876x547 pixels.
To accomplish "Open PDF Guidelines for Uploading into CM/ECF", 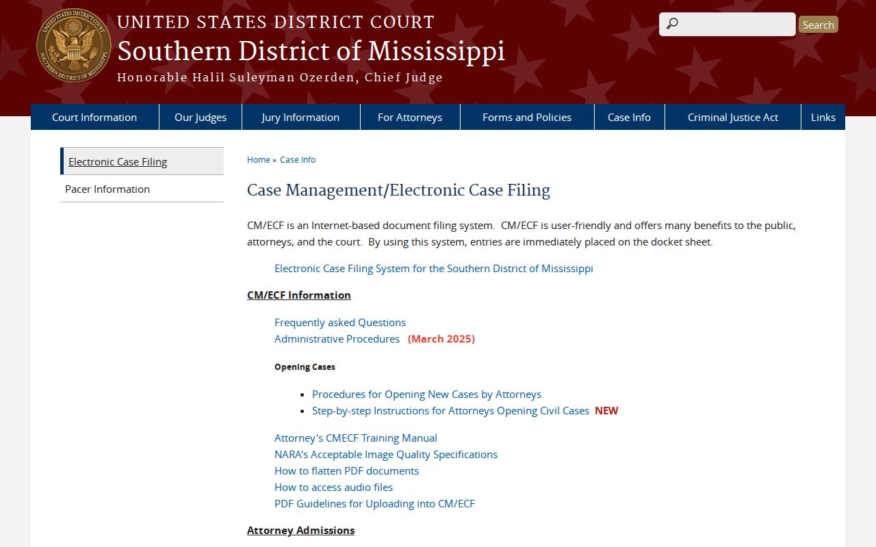I will (374, 503).
